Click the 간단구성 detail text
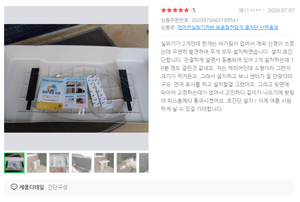This screenshot has height=202, width=300. (x=58, y=187)
